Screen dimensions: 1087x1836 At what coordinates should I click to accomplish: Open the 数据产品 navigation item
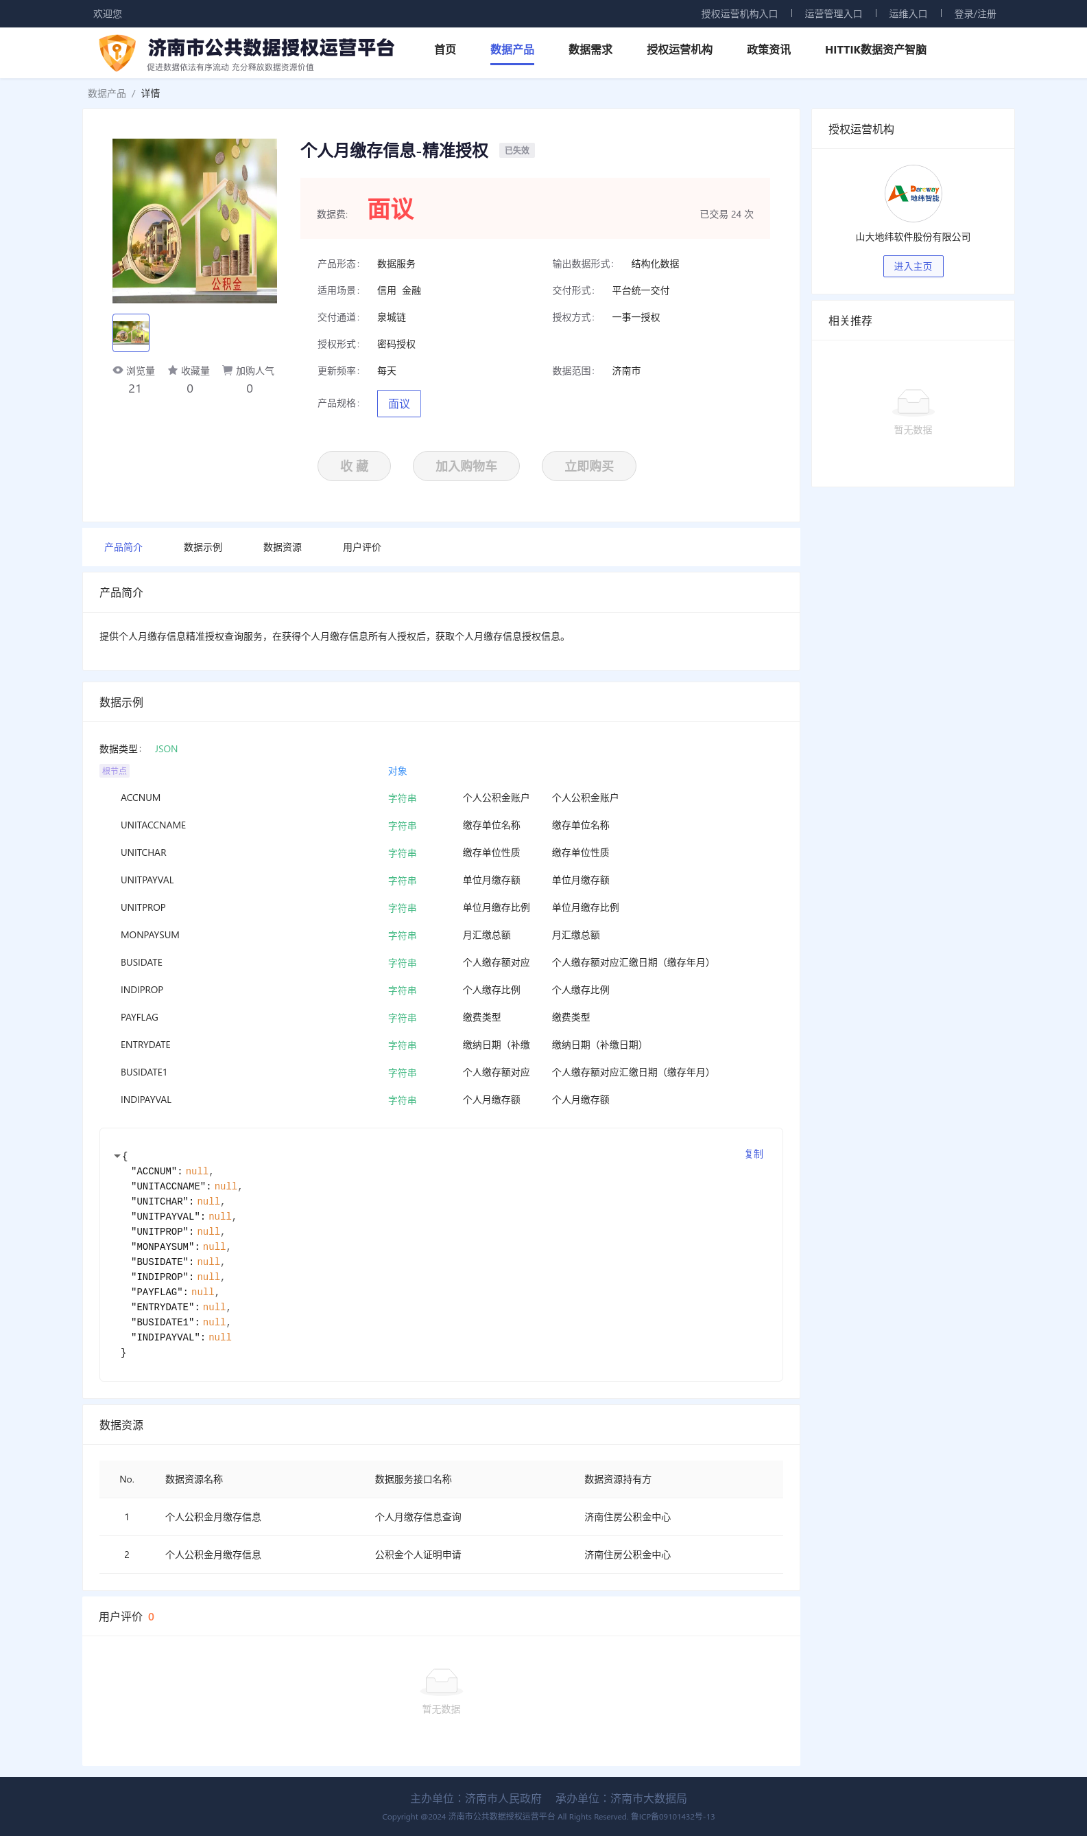click(x=512, y=49)
